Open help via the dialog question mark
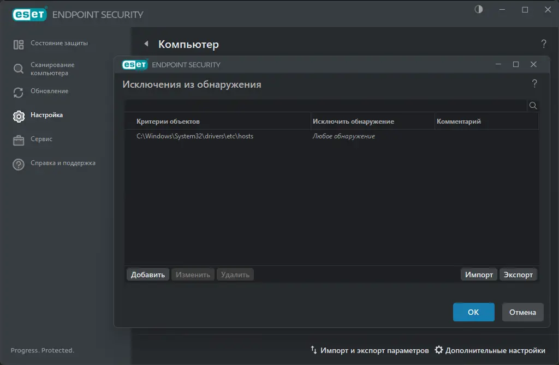This screenshot has height=365, width=559. [534, 83]
